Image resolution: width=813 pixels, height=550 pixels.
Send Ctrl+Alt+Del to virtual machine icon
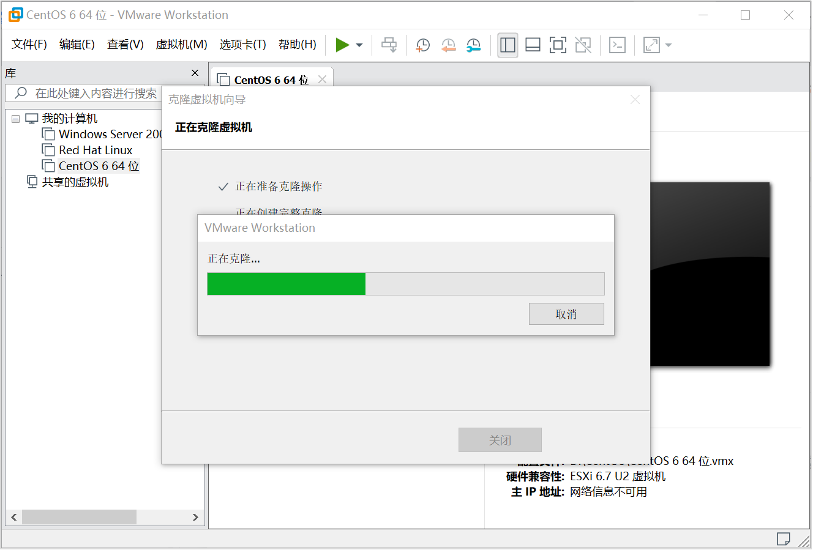tap(389, 45)
